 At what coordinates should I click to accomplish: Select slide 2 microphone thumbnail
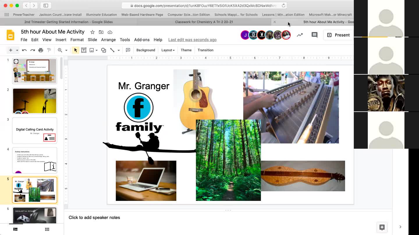tap(35, 101)
